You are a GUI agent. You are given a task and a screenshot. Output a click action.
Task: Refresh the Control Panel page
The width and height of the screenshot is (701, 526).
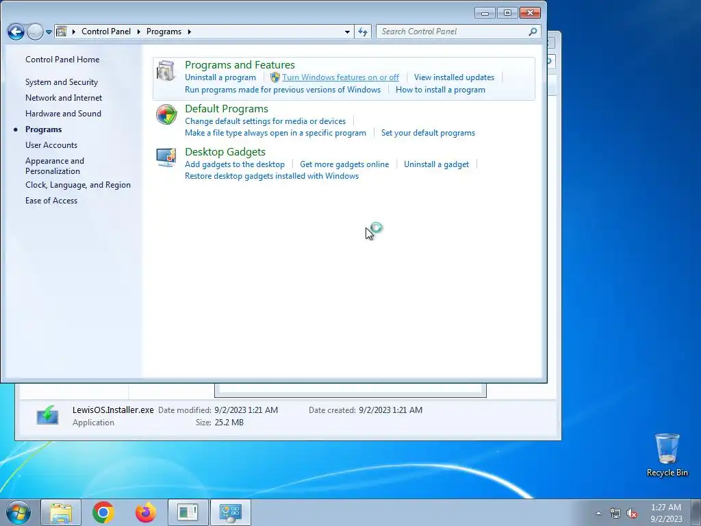pyautogui.click(x=363, y=32)
